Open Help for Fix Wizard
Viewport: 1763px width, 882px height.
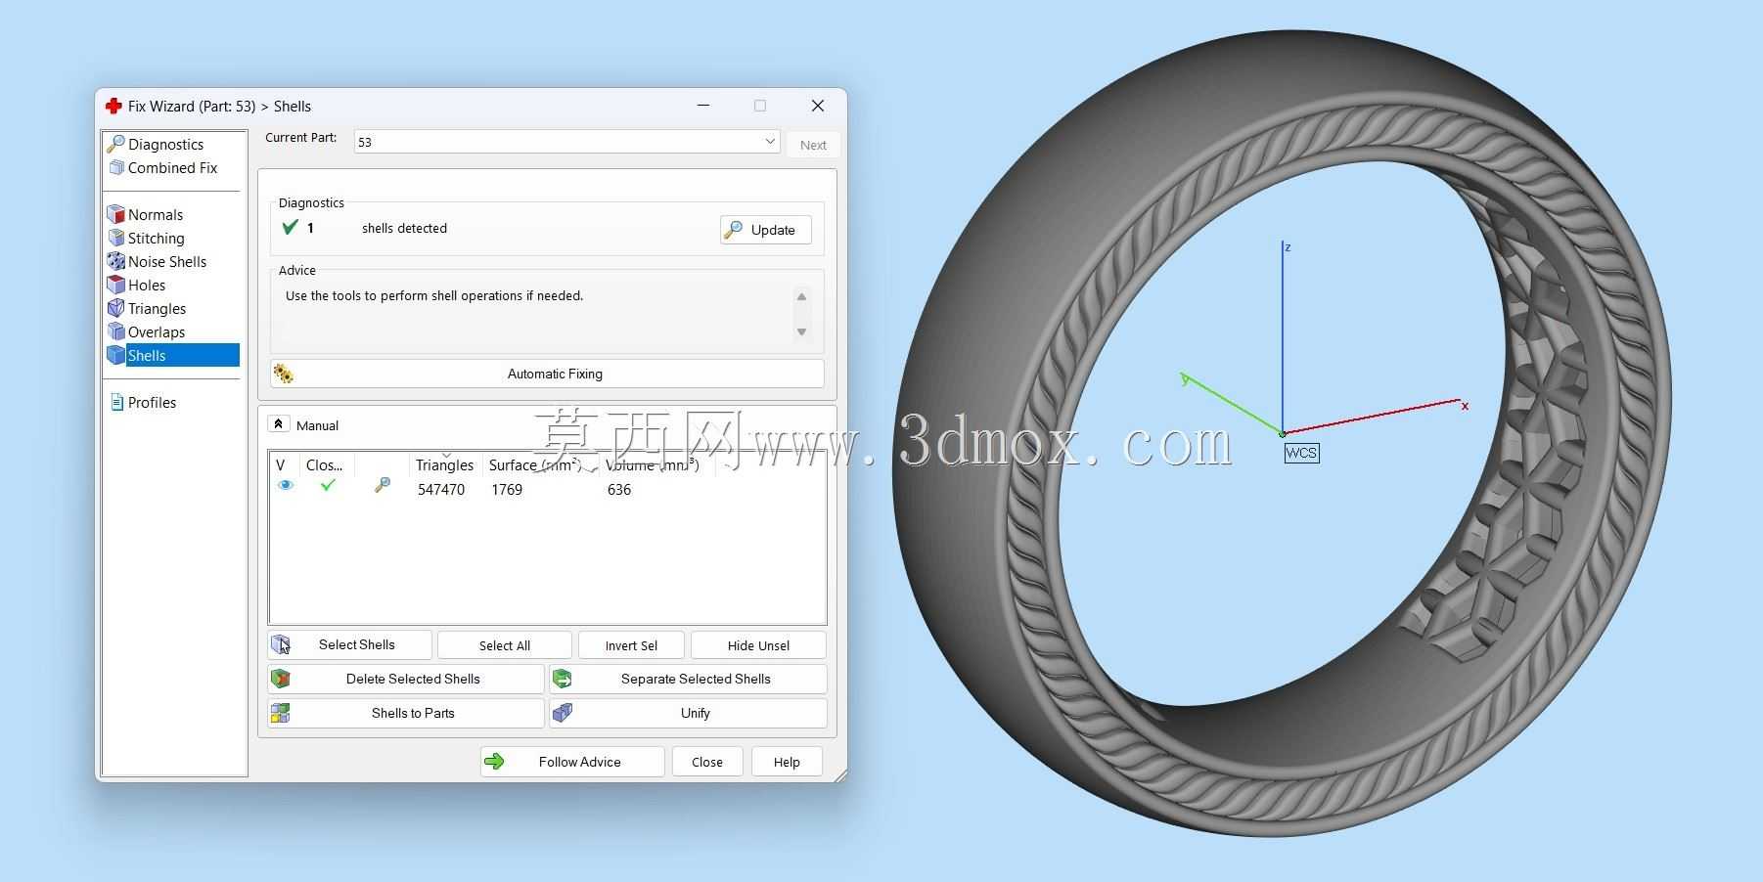point(787,762)
